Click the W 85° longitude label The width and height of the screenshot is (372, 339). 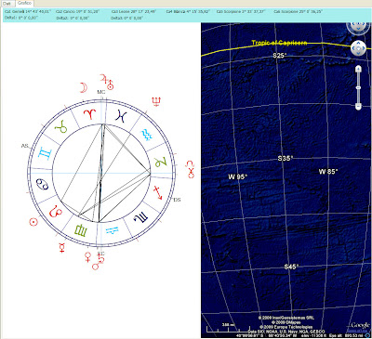coord(328,171)
